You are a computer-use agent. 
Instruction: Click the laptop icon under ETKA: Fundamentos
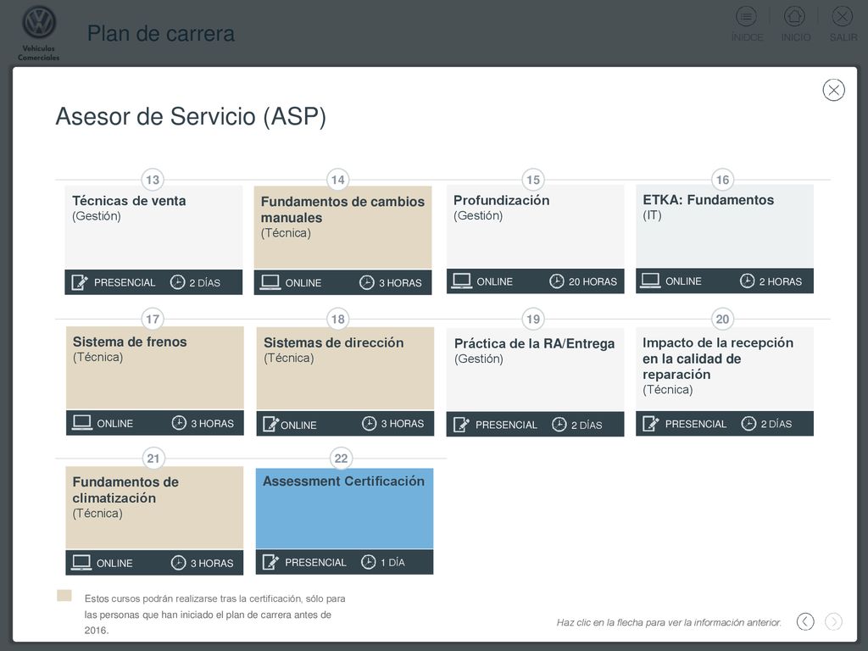650,281
